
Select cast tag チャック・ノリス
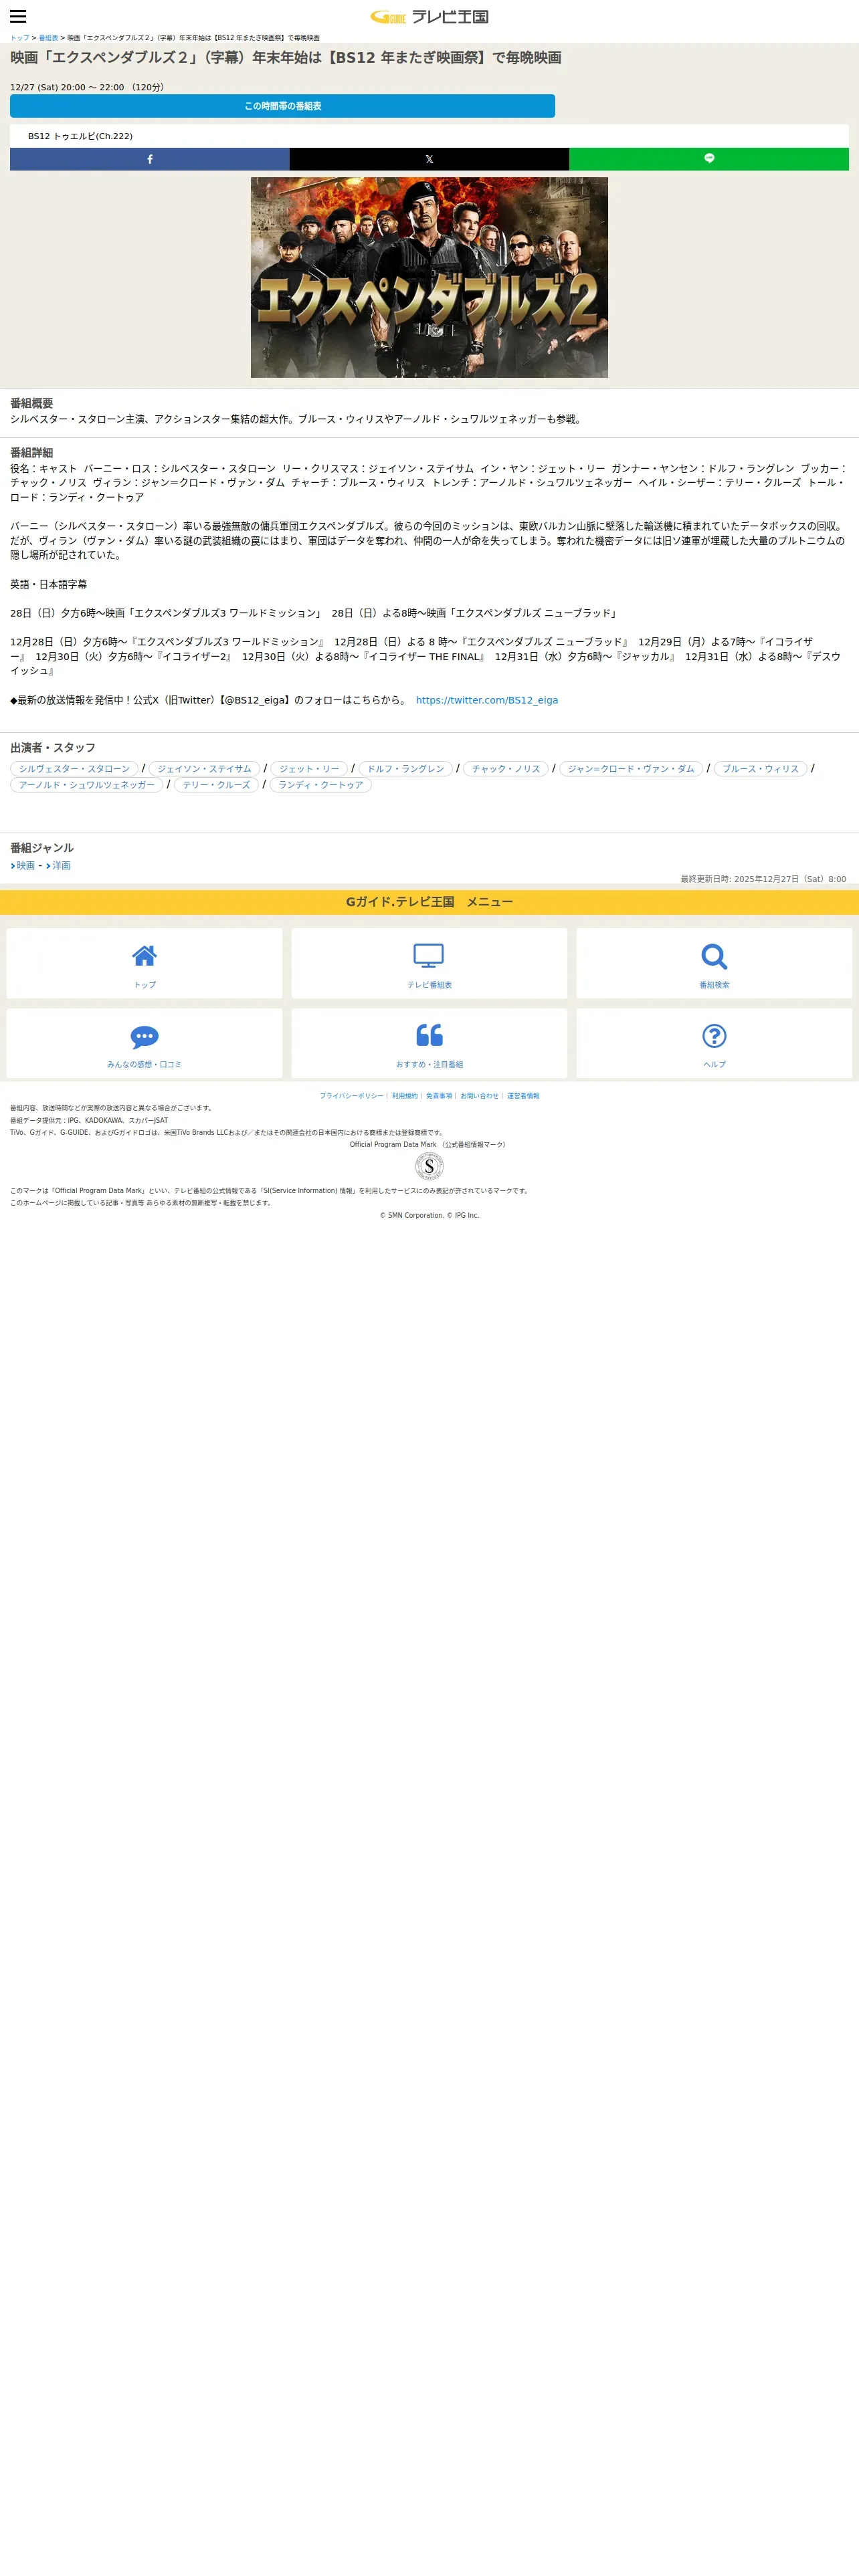click(505, 769)
